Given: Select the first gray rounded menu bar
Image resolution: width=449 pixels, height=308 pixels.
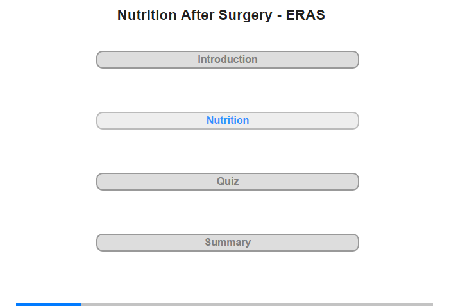Looking at the screenshot, I should (x=228, y=60).
